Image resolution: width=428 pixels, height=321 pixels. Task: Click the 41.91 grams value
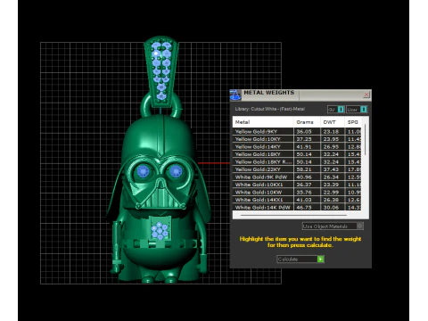click(304, 146)
